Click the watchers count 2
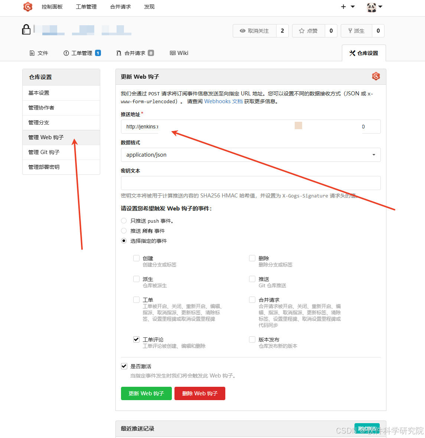This screenshot has width=425, height=438. (x=282, y=31)
